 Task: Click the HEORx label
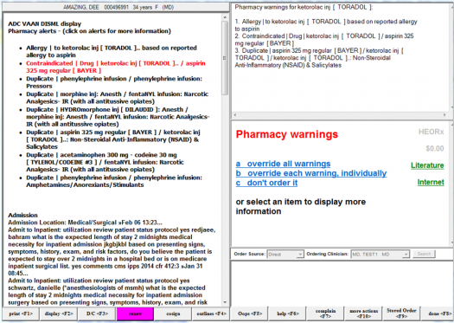pos(431,132)
